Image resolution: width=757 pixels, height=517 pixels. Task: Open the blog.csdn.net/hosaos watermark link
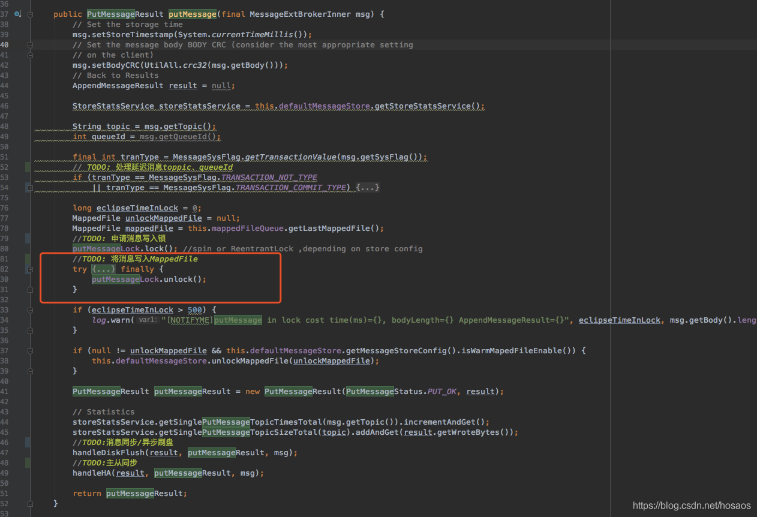[x=692, y=506]
